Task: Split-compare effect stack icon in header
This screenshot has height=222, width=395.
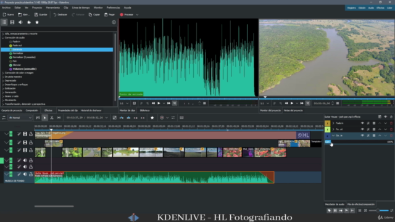Action: (380, 117)
